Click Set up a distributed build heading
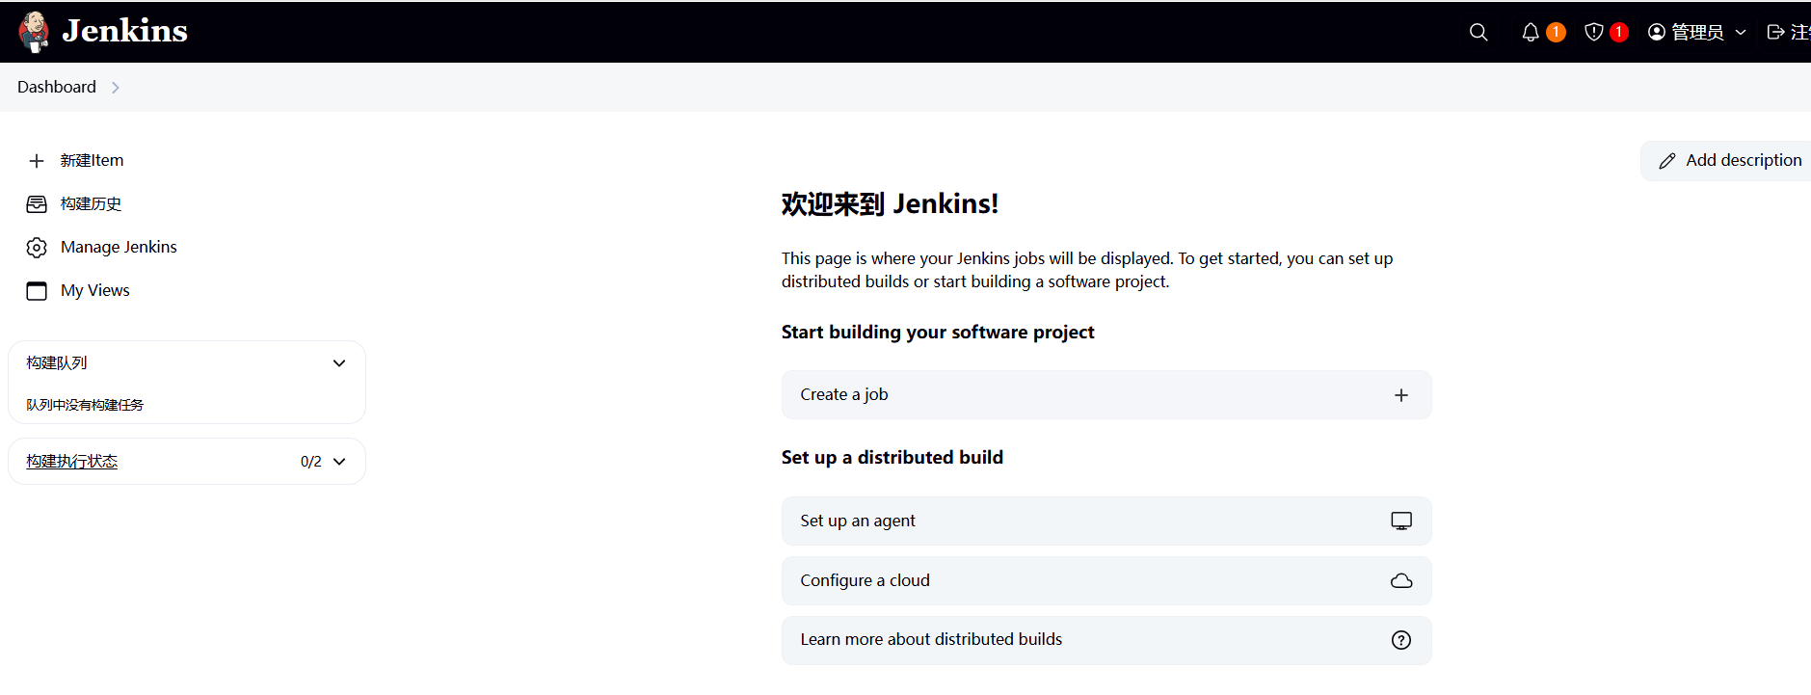1811x695 pixels. pyautogui.click(x=892, y=457)
